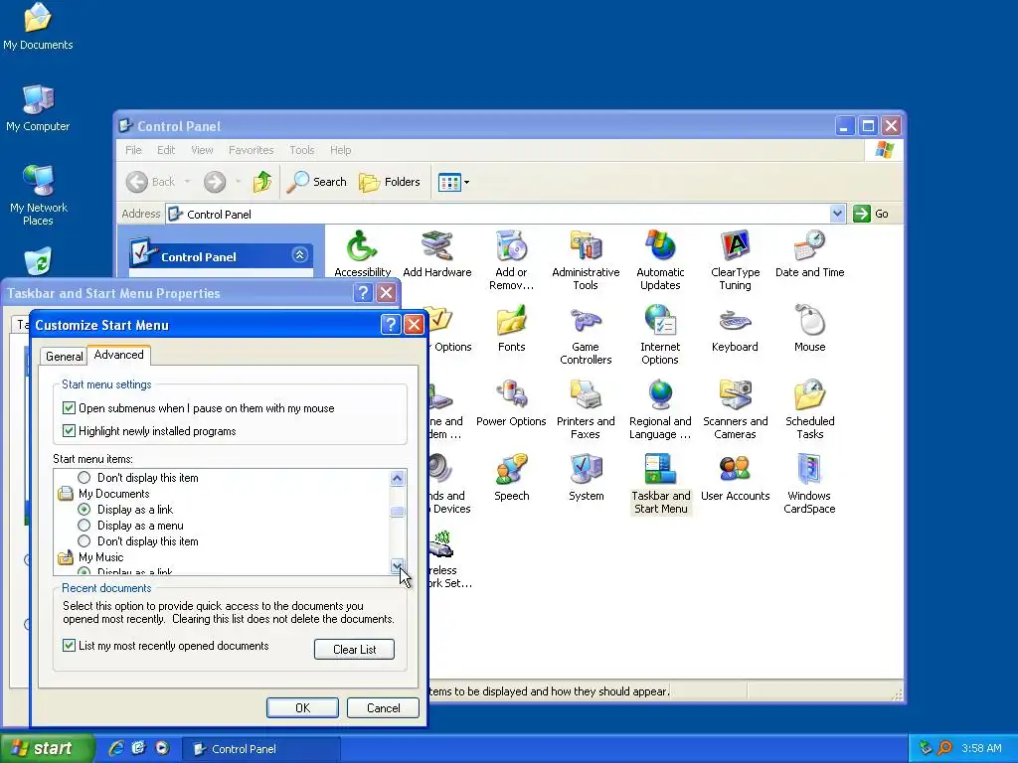The image size is (1018, 763).
Task: Open the View menu in Control Panel
Action: click(202, 150)
